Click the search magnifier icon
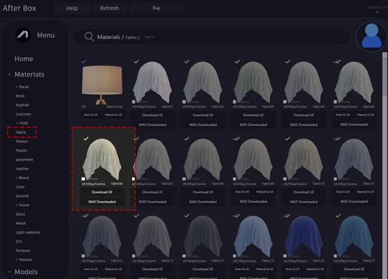The width and height of the screenshot is (388, 279). pos(89,37)
